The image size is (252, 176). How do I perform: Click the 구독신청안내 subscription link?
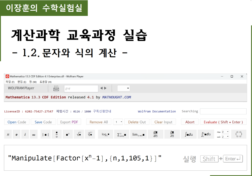(102, 111)
